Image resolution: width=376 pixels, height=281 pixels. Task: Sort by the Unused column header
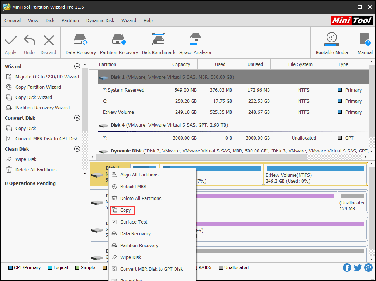pyautogui.click(x=252, y=64)
